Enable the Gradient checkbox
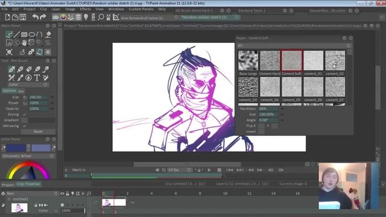 [24, 120]
